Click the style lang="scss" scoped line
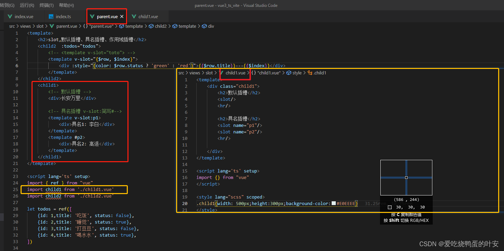 231,197
